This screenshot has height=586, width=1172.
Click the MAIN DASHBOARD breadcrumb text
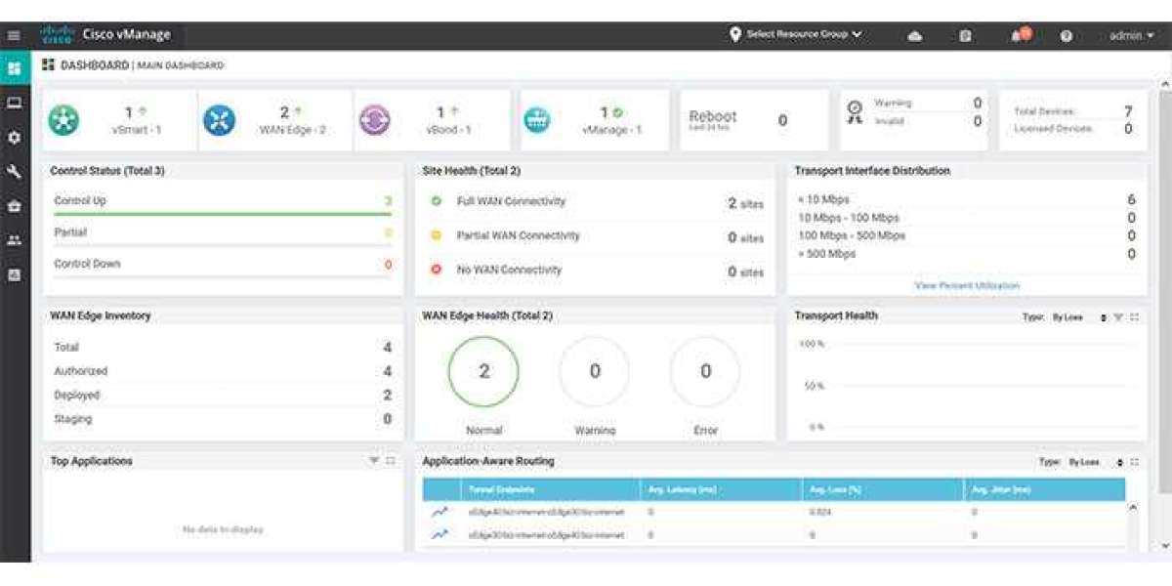[x=180, y=65]
